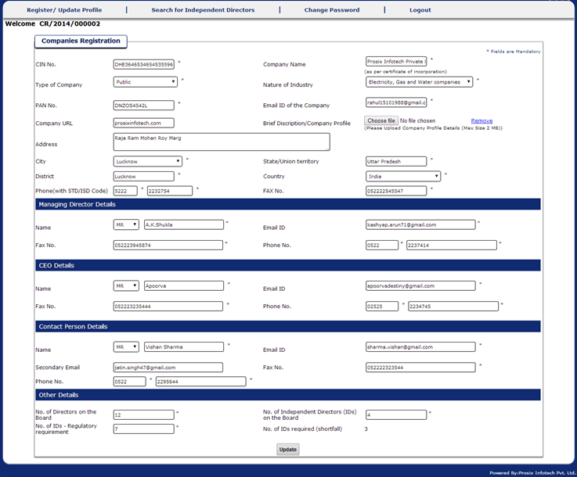Click Powered By Prosix Infotech footer text

[532, 473]
